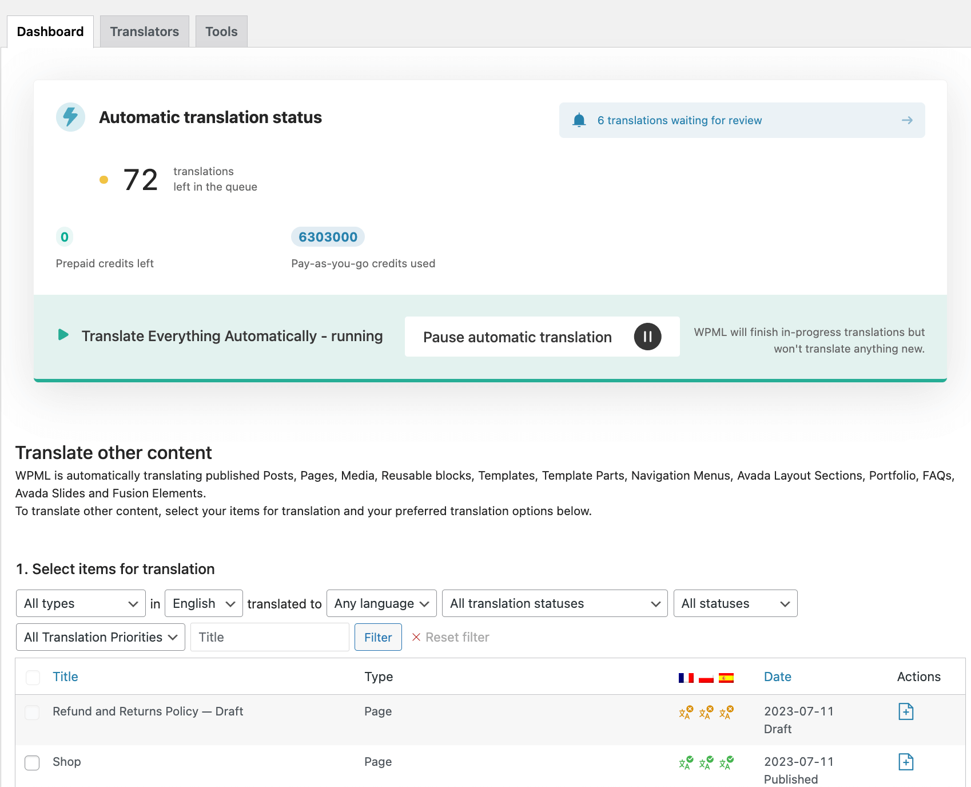
Task: Click the green play triangle icon
Action: point(63,335)
